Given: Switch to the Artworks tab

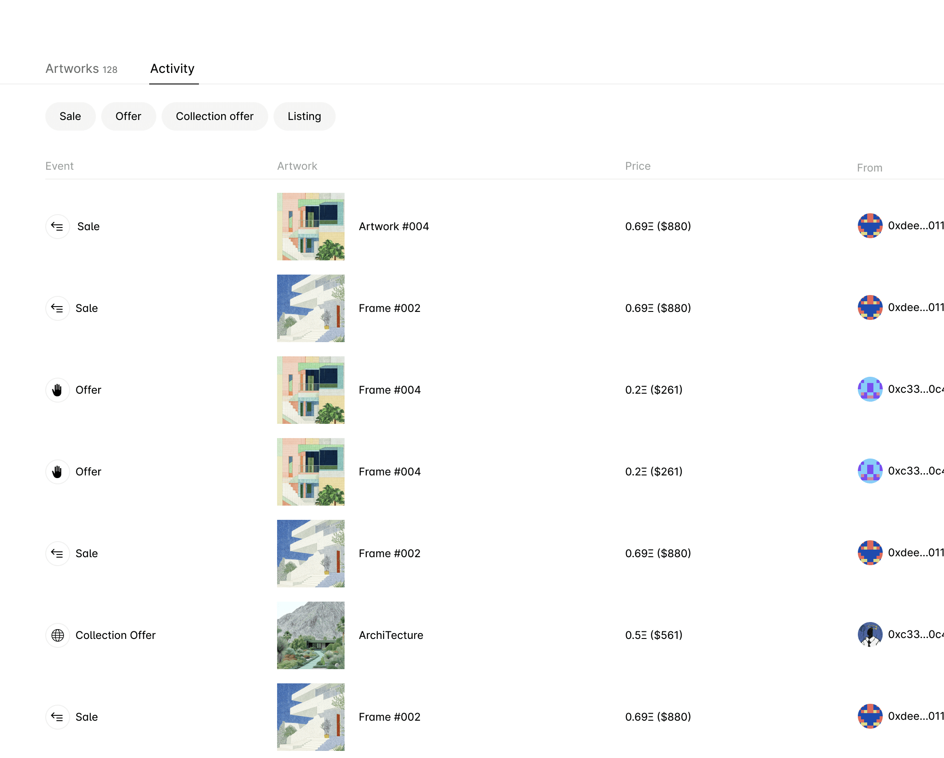Looking at the screenshot, I should 81,69.
